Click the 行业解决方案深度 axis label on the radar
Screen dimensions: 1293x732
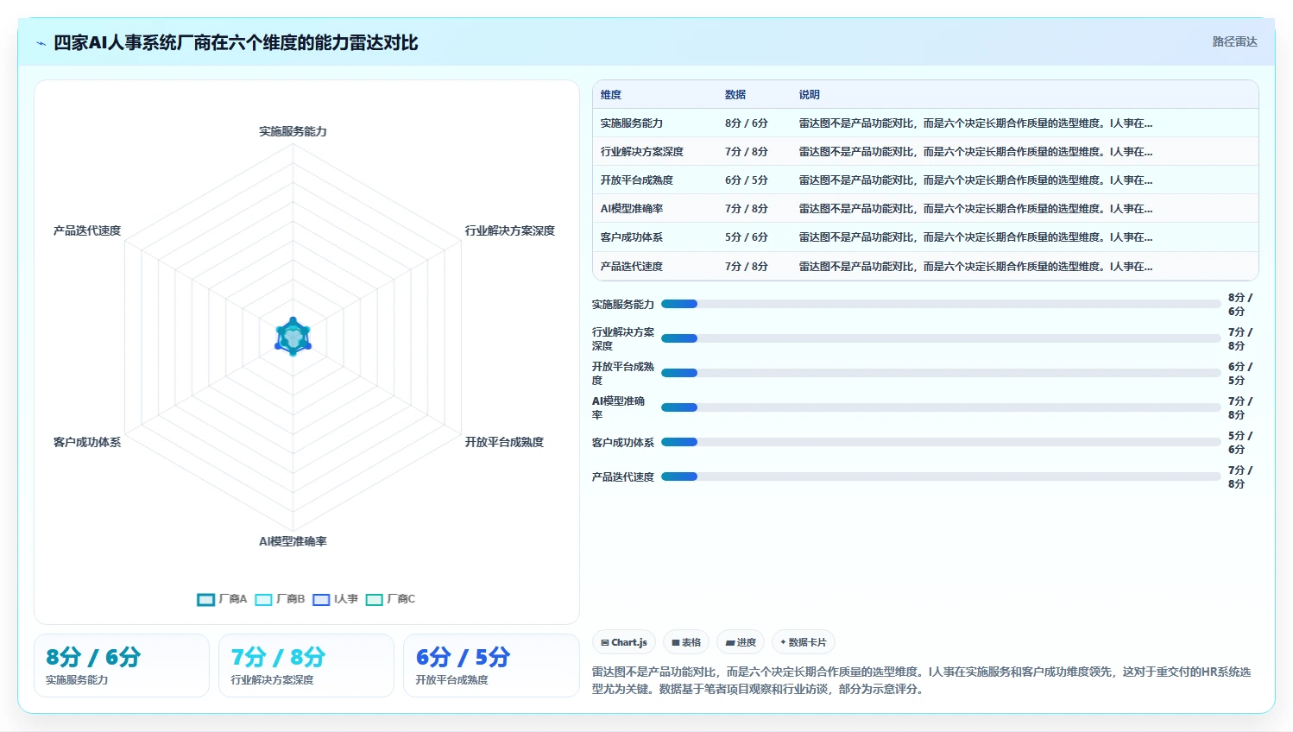point(509,230)
